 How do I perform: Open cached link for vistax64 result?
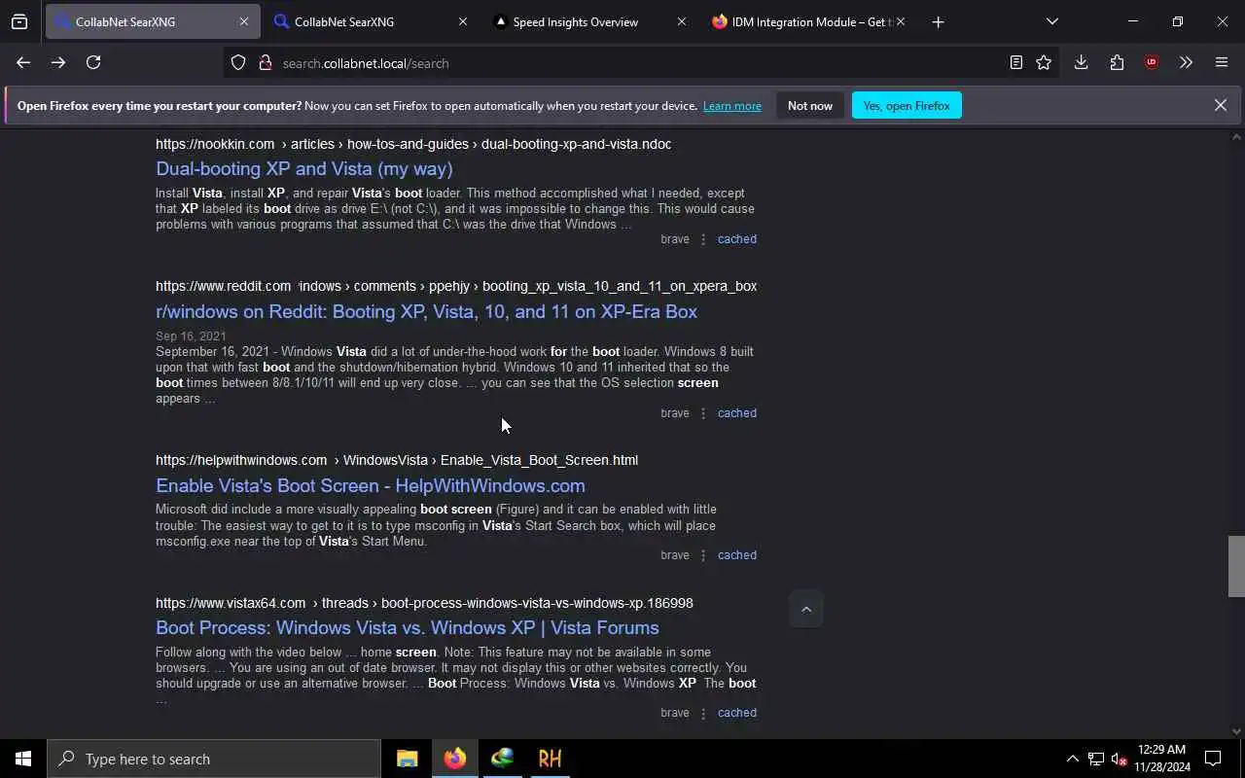point(736,713)
